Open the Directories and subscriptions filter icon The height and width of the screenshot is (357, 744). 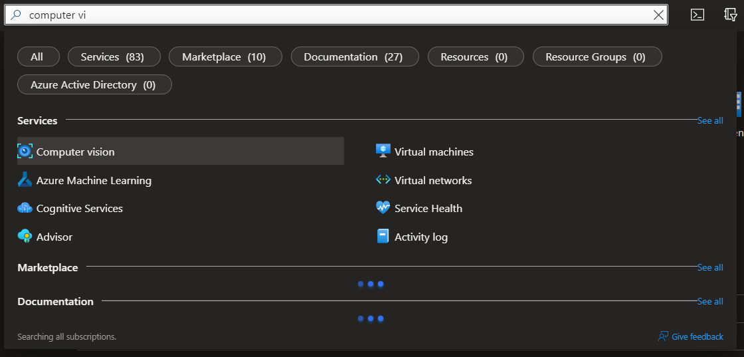[x=731, y=15]
